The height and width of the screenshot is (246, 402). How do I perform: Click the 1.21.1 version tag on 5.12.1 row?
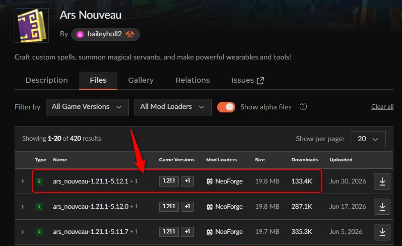(169, 181)
